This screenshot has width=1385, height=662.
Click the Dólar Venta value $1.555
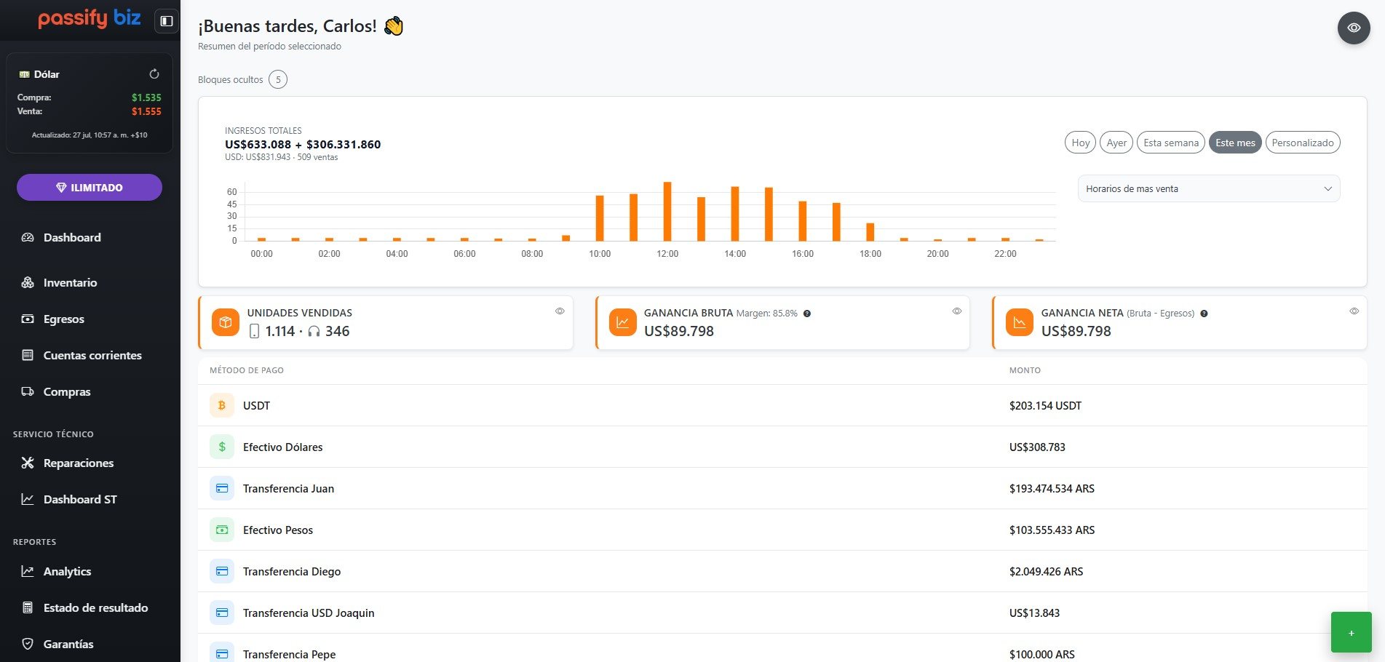[x=146, y=111]
